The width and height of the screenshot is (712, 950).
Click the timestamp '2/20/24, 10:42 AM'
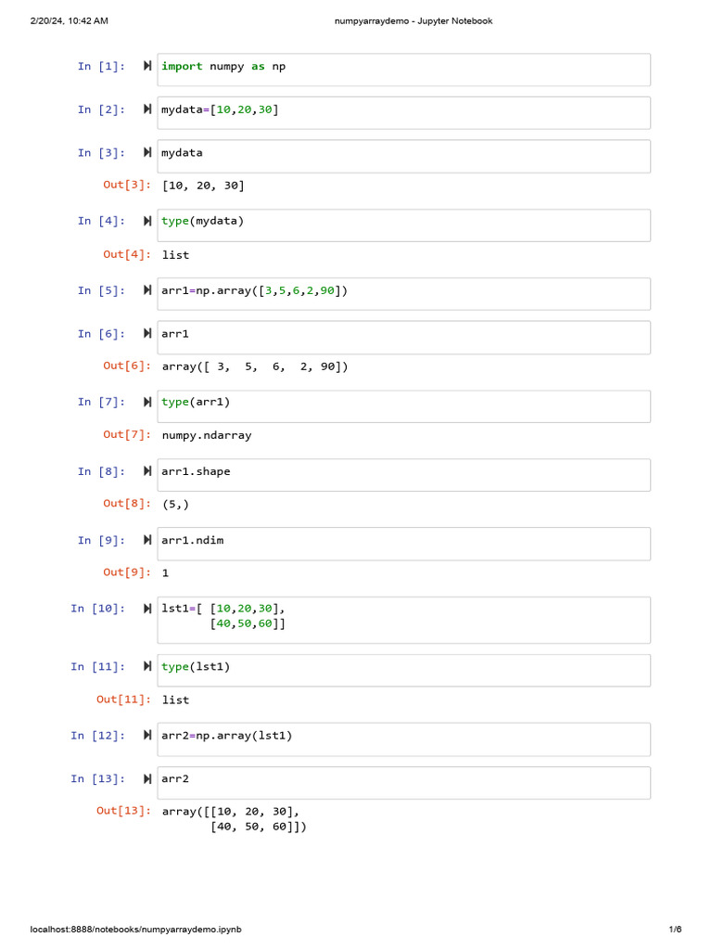[x=69, y=20]
